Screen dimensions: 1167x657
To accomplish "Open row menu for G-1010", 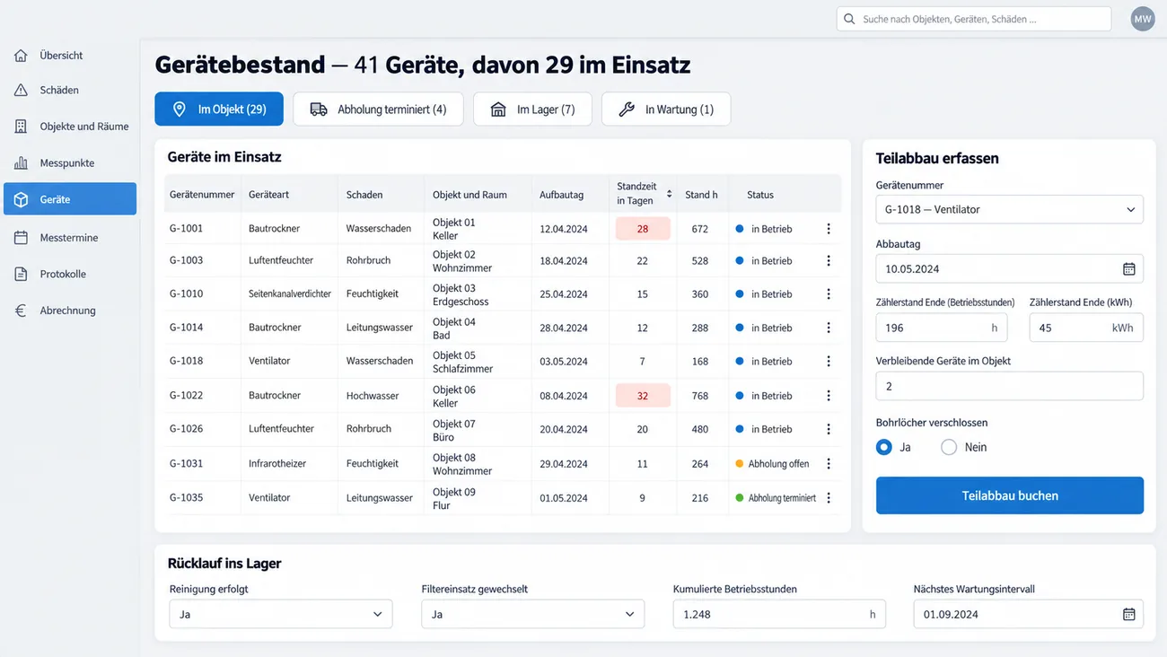I will pyautogui.click(x=829, y=294).
